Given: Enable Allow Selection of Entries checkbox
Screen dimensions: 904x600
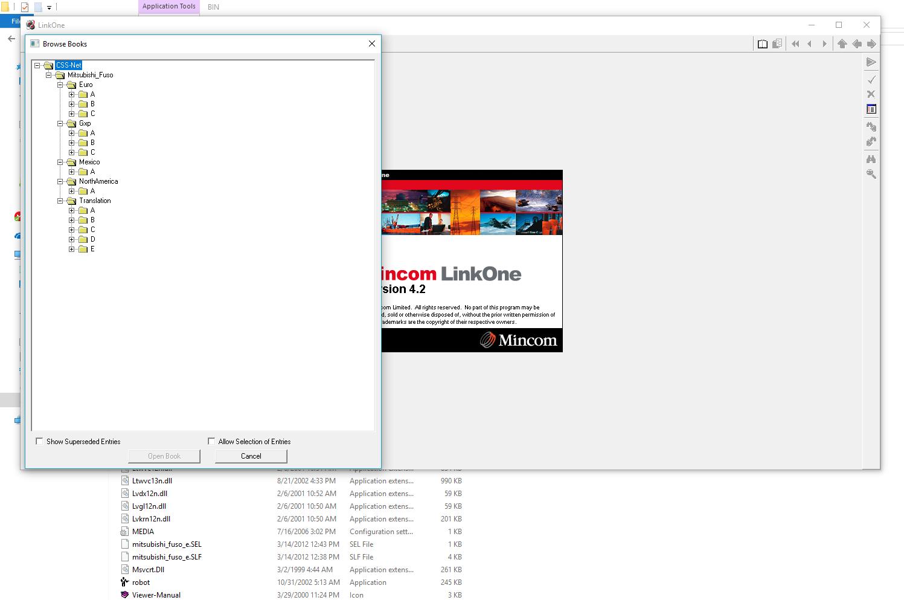Looking at the screenshot, I should click(211, 442).
